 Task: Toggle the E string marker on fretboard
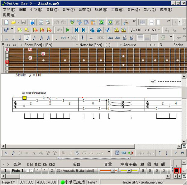coord(7,50)
